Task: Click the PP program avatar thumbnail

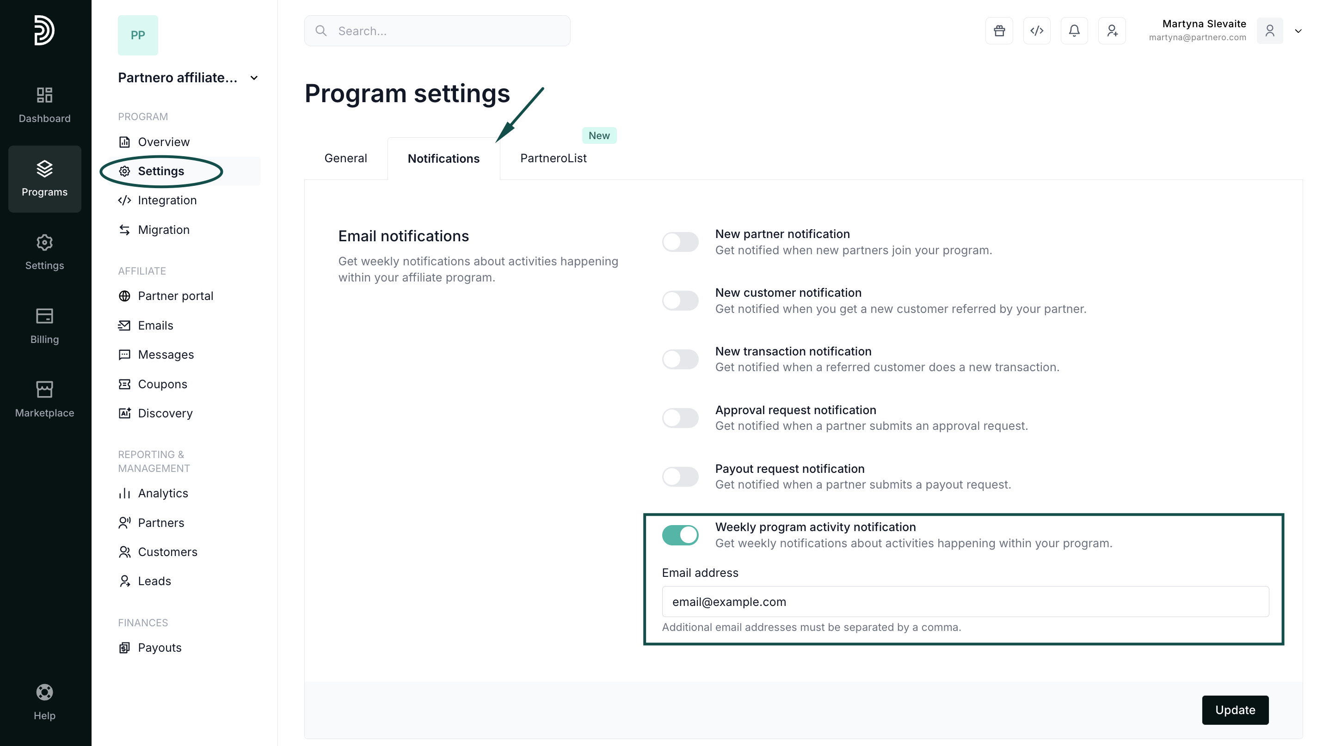Action: (x=138, y=35)
